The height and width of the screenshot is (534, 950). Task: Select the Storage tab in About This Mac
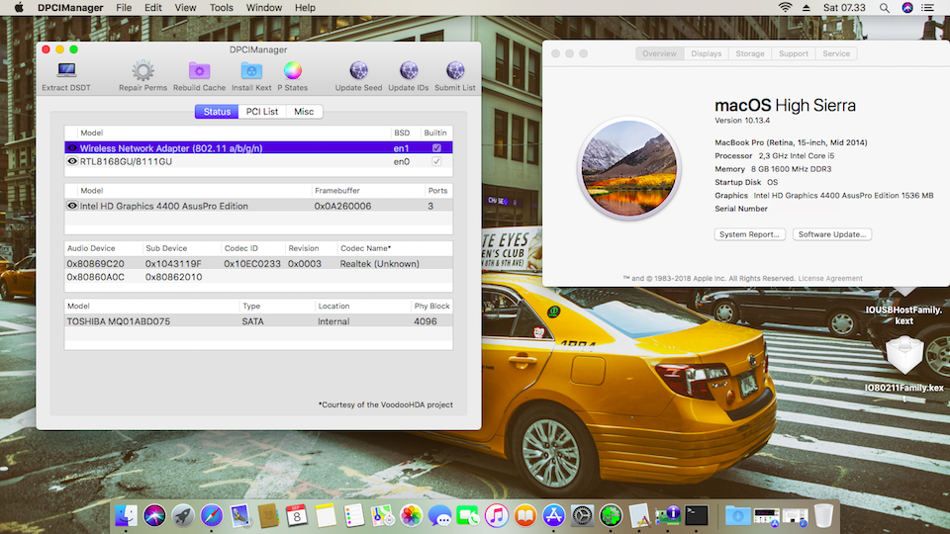click(749, 53)
